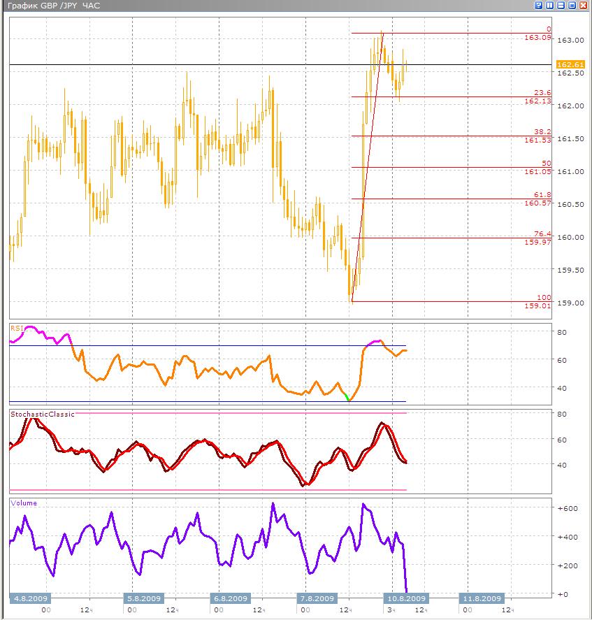592x620 pixels.
Task: Click the vertical split window icon
Action: point(550,6)
